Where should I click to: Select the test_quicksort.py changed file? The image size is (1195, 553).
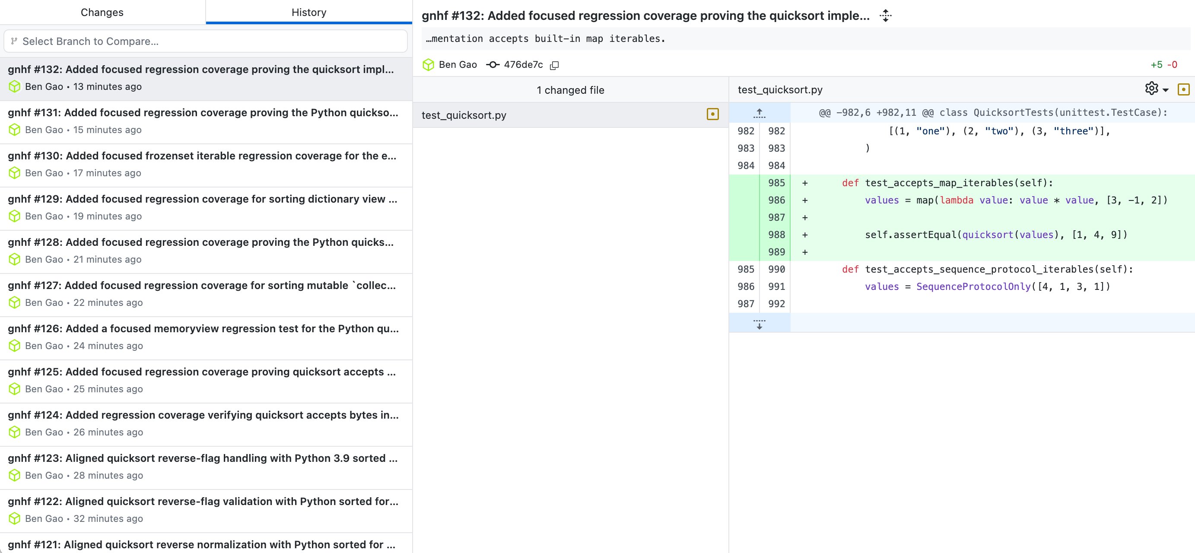click(464, 115)
